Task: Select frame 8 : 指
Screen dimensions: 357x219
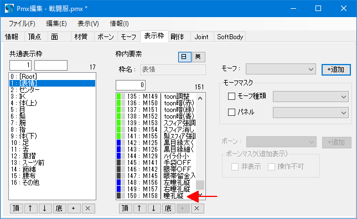Action: pos(52,130)
